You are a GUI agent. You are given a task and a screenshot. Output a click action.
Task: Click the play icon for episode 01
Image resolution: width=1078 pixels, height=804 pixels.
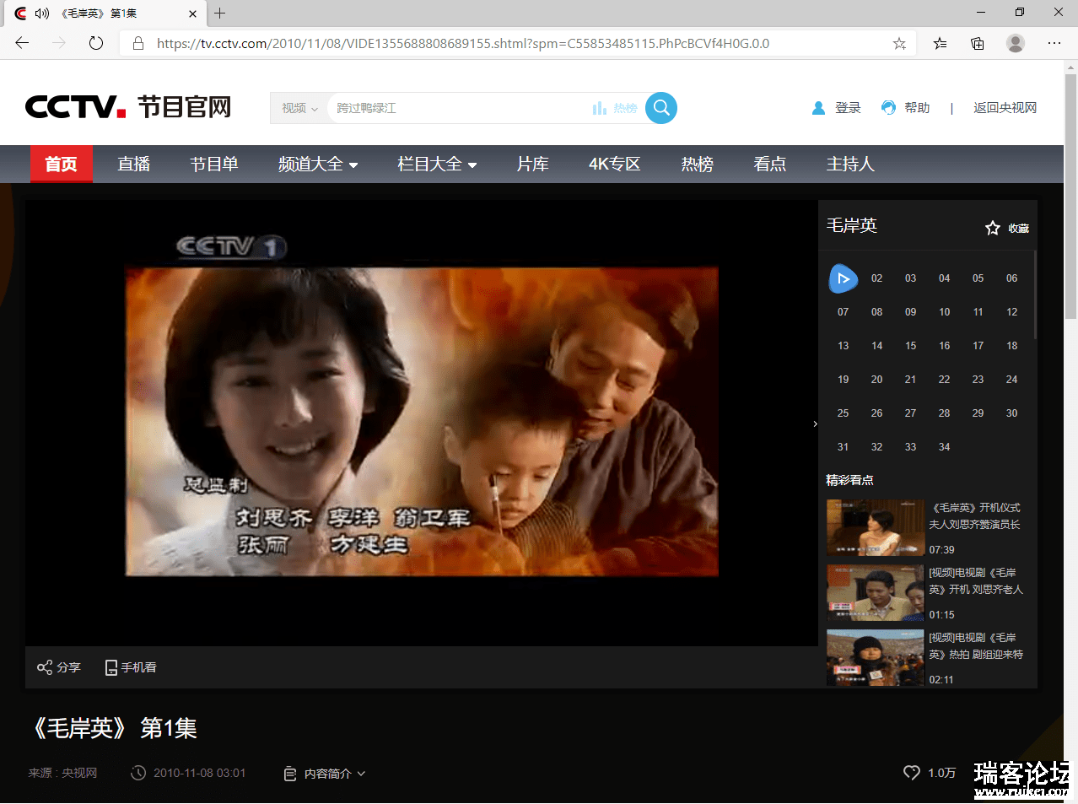pyautogui.click(x=844, y=278)
